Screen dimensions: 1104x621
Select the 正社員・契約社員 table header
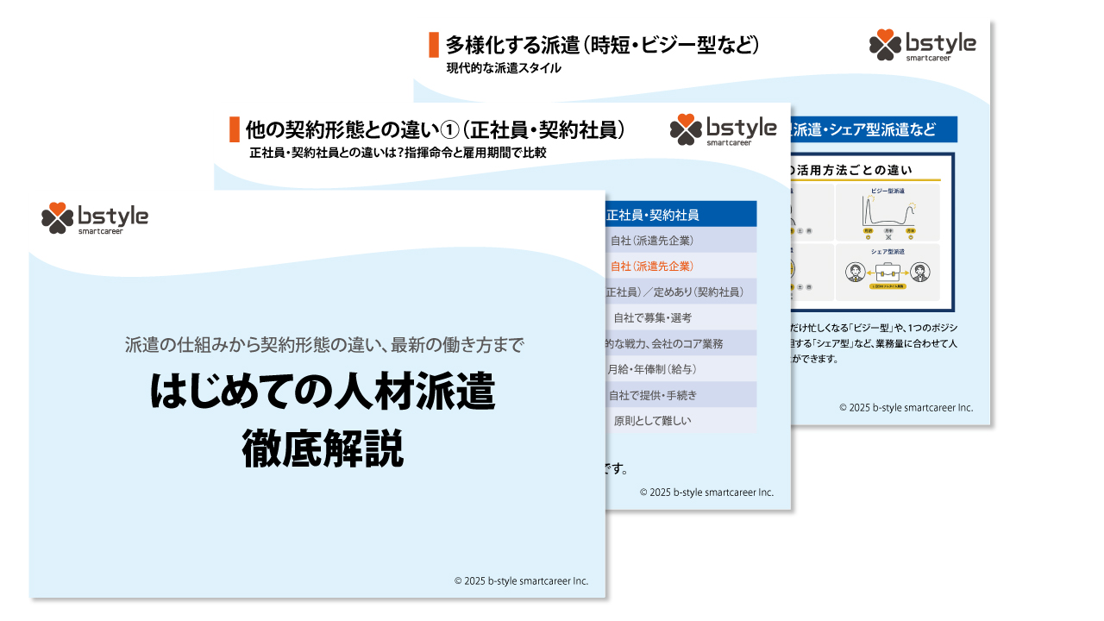click(x=681, y=215)
